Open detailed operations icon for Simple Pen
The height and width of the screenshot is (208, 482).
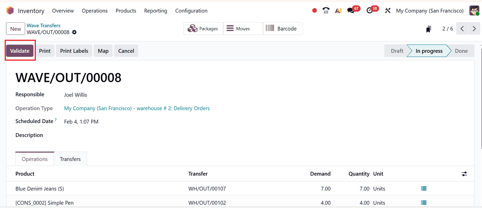click(x=423, y=203)
